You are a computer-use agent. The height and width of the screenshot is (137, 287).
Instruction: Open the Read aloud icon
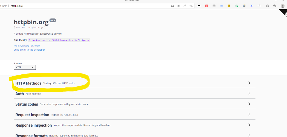[185, 6]
